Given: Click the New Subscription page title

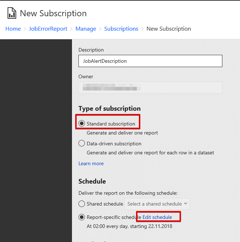Looking at the screenshot, I should tap(53, 13).
